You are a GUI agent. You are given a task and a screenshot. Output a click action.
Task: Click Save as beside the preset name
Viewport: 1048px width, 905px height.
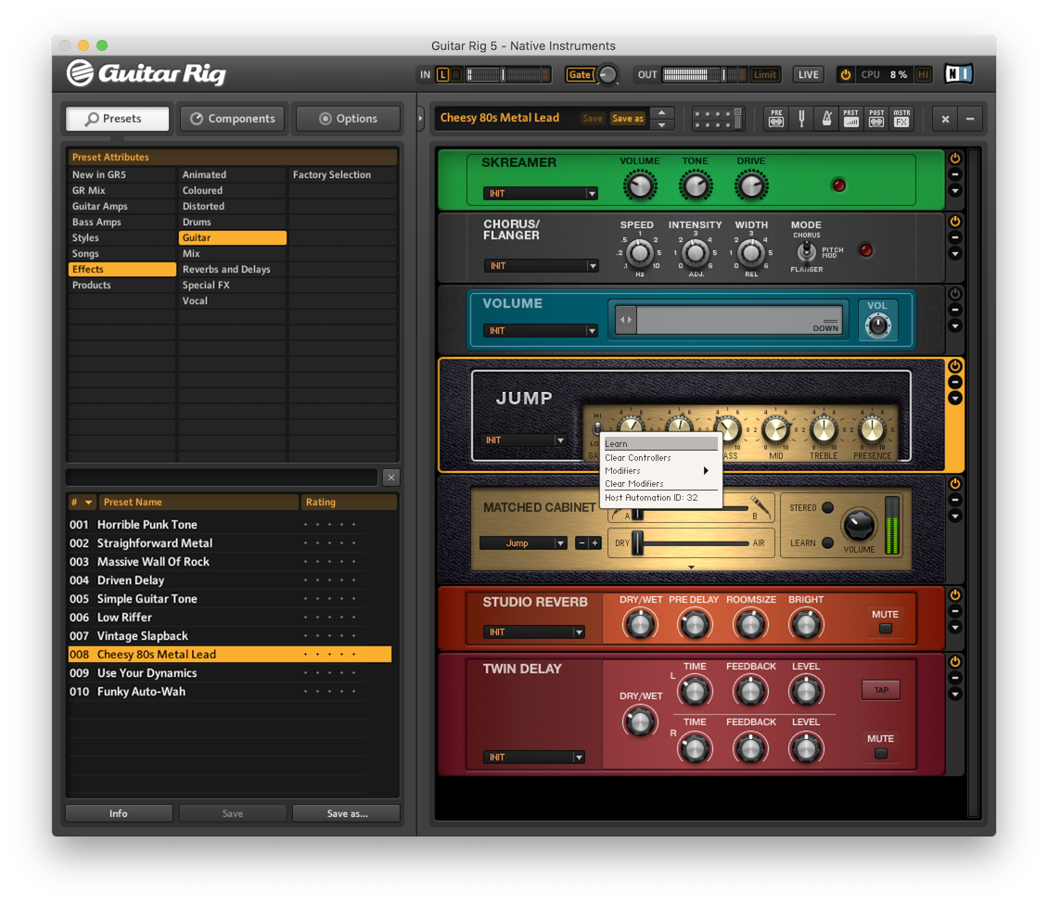[628, 119]
